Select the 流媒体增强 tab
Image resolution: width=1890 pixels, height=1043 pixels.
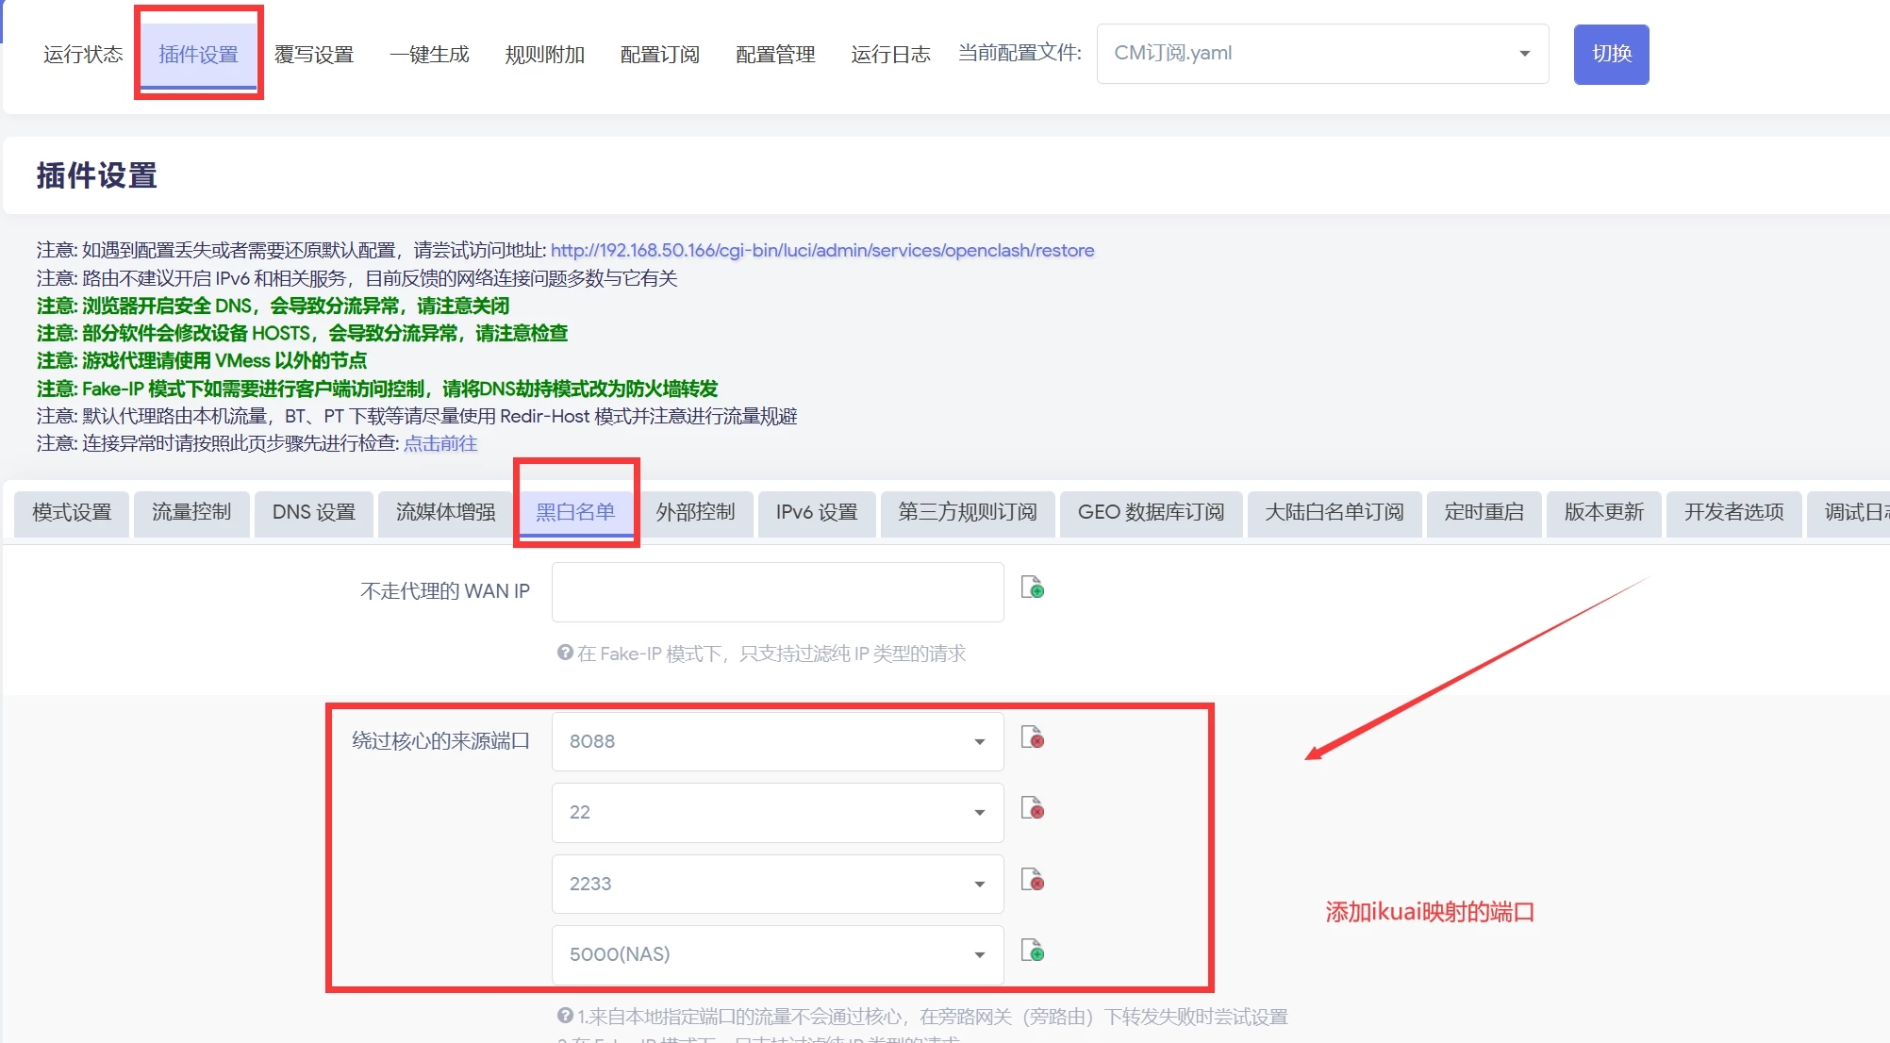pos(445,512)
